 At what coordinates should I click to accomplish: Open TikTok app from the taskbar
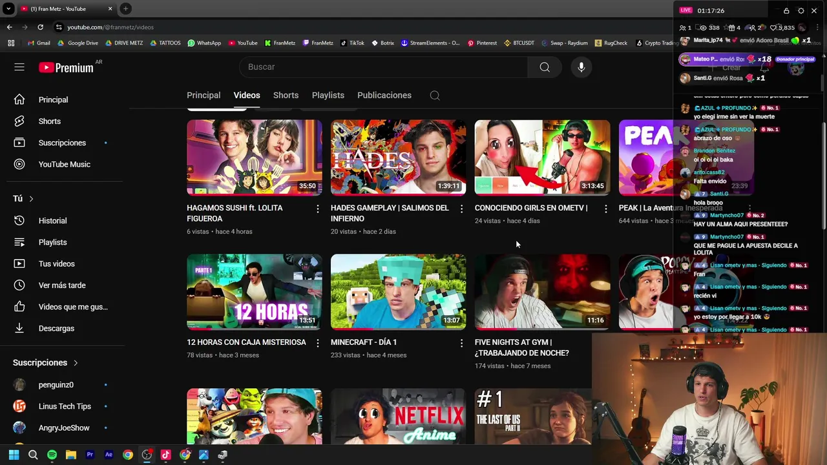pos(165,455)
